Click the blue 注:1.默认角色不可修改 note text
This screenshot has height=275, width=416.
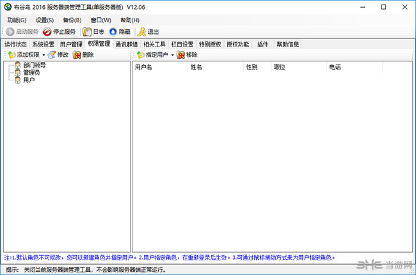coord(170,258)
